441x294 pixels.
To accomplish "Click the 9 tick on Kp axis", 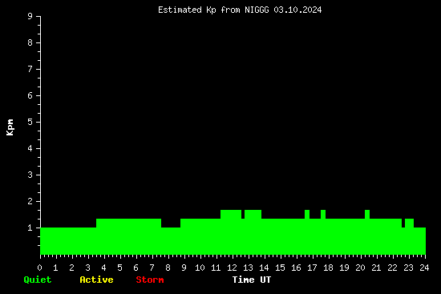I will [30, 16].
